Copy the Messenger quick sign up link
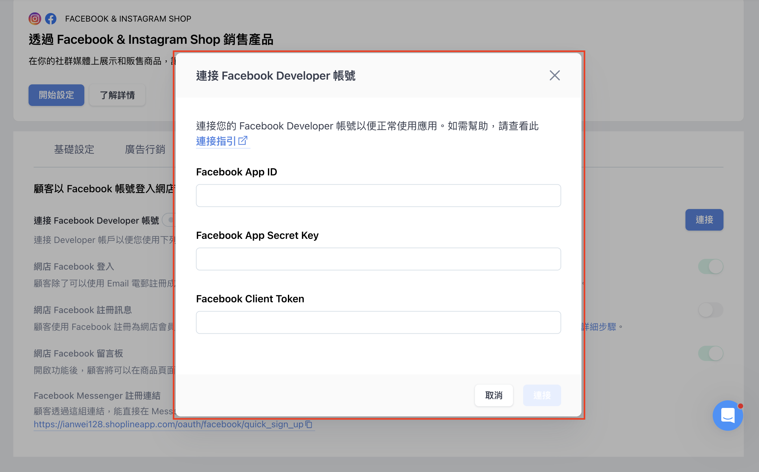This screenshot has height=472, width=759. point(308,424)
